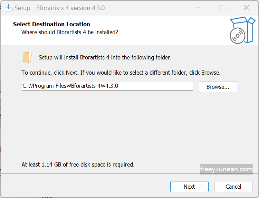
Task: Minimize the Setup window
Action: [x=198, y=8]
